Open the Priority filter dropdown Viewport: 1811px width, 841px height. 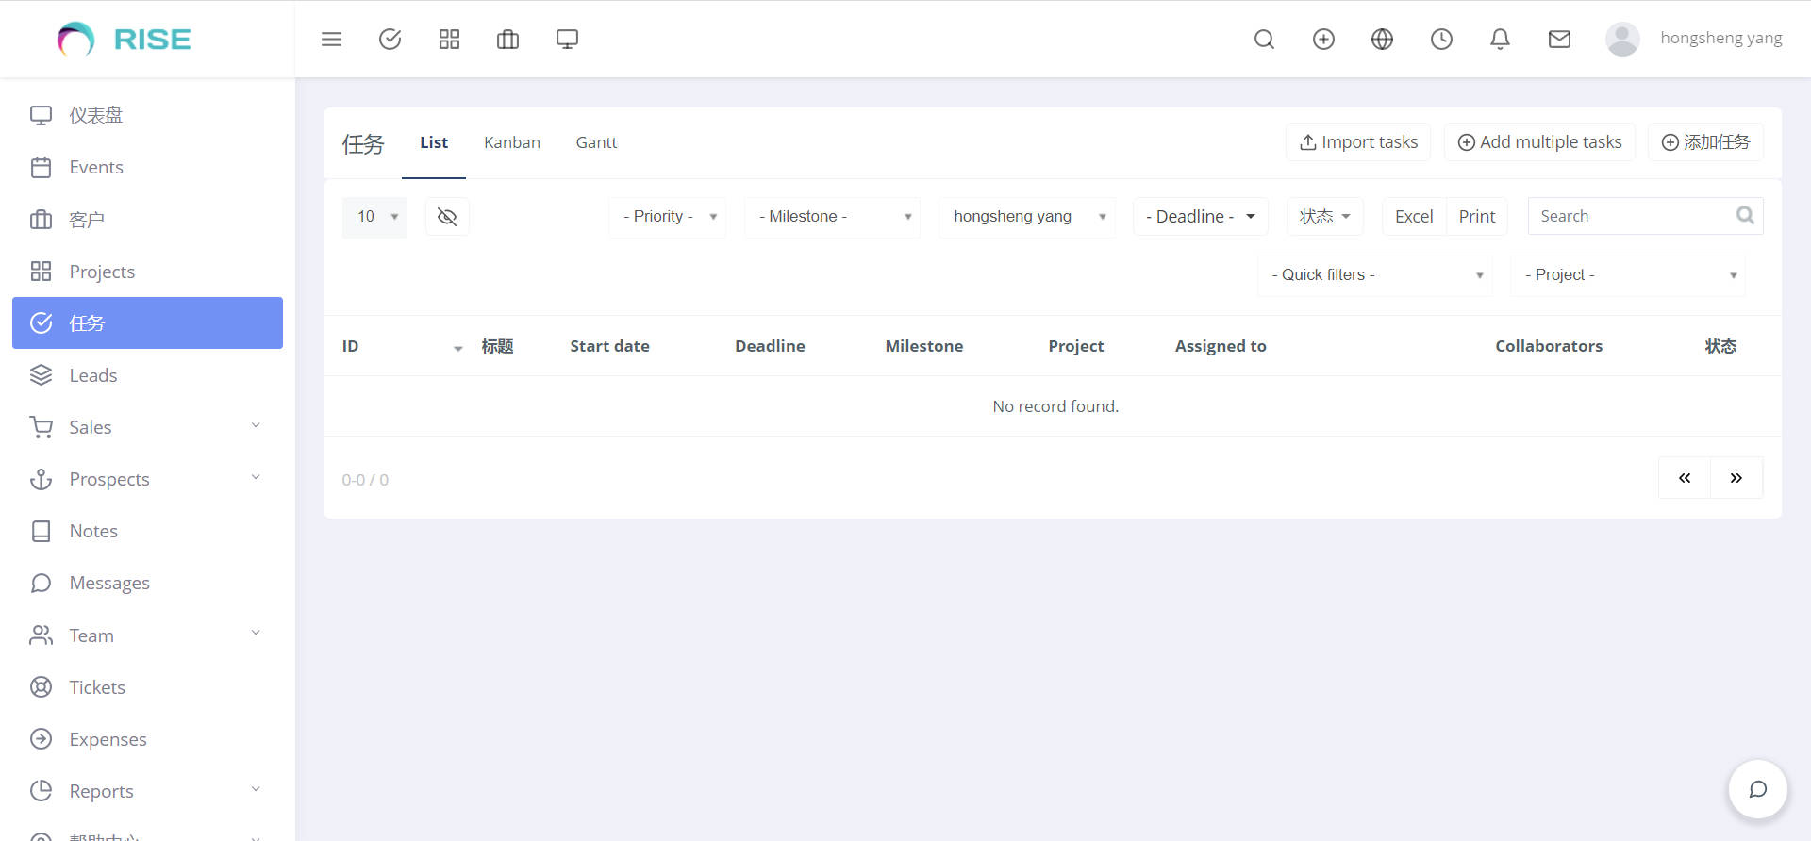pos(668,217)
